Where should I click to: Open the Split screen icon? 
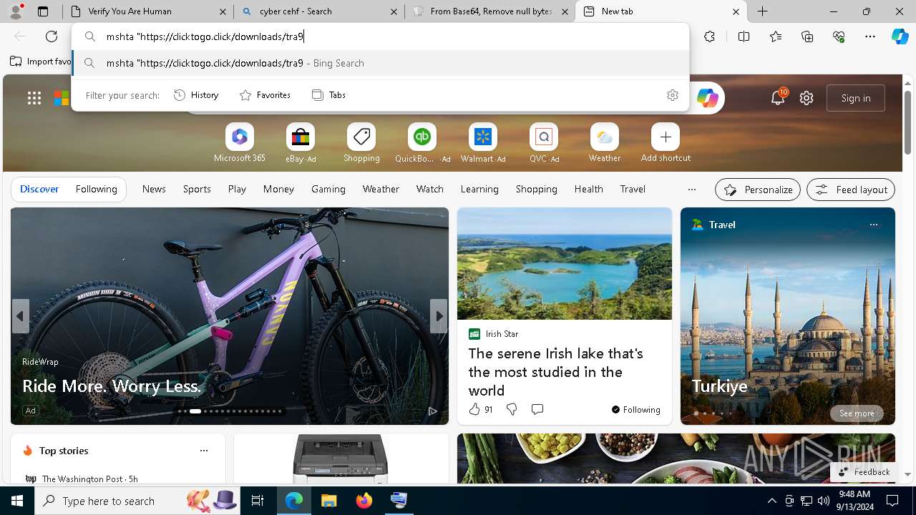coord(744,36)
